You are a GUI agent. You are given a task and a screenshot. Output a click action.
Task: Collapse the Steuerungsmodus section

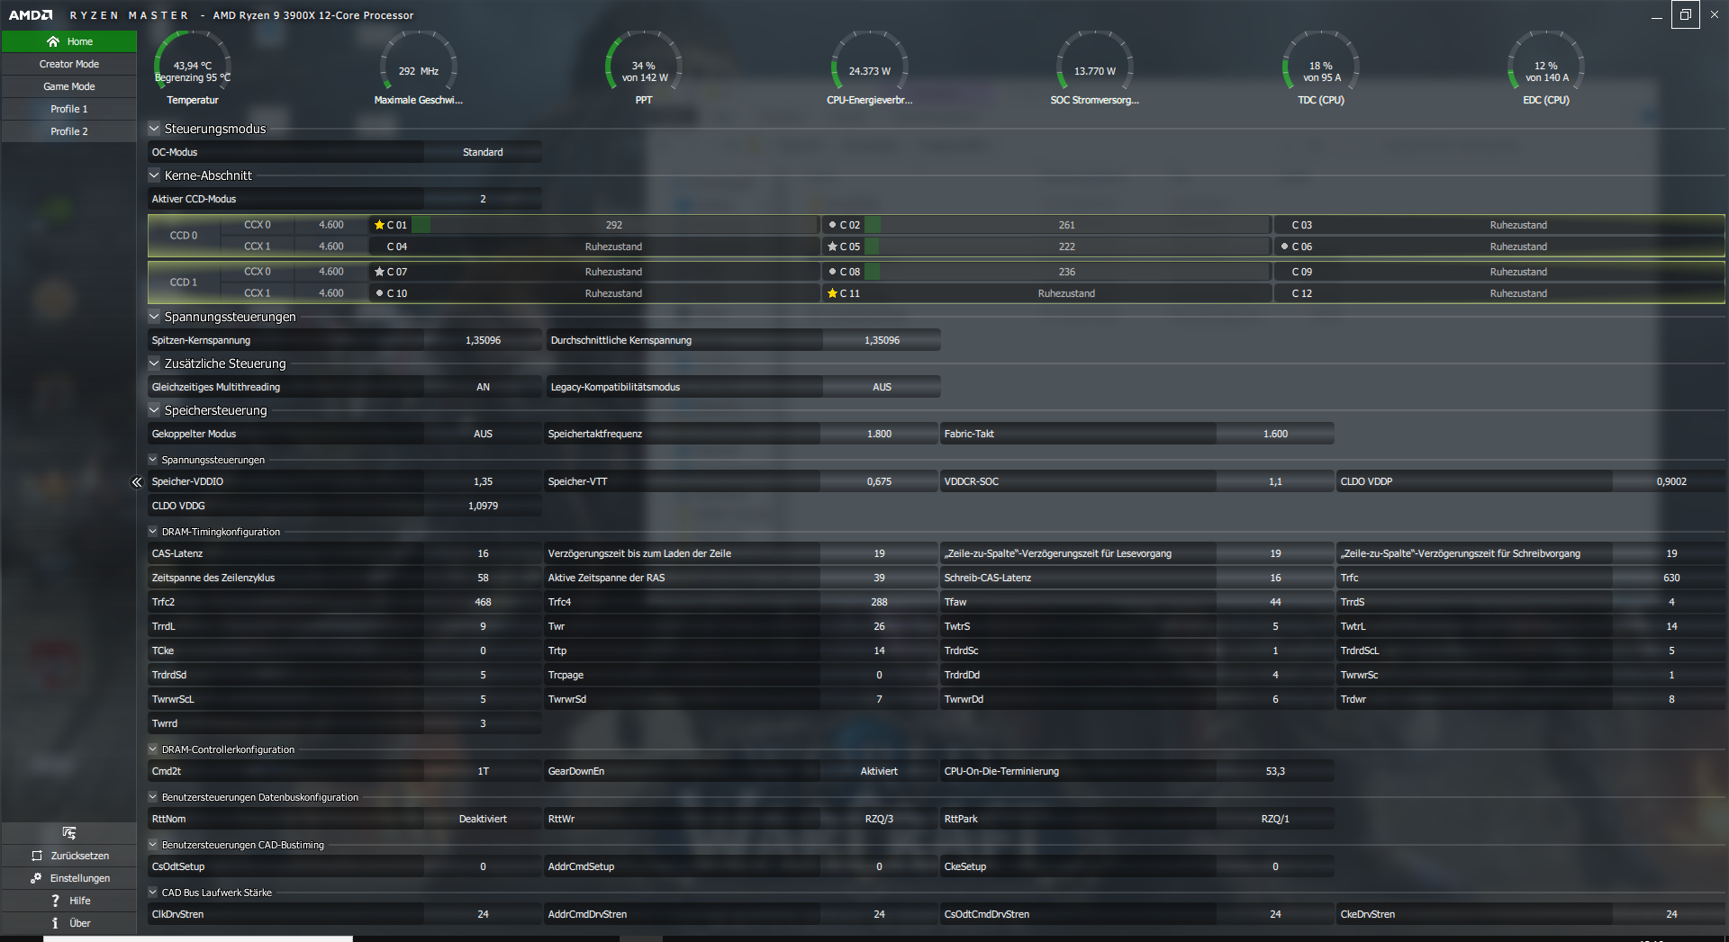point(154,129)
